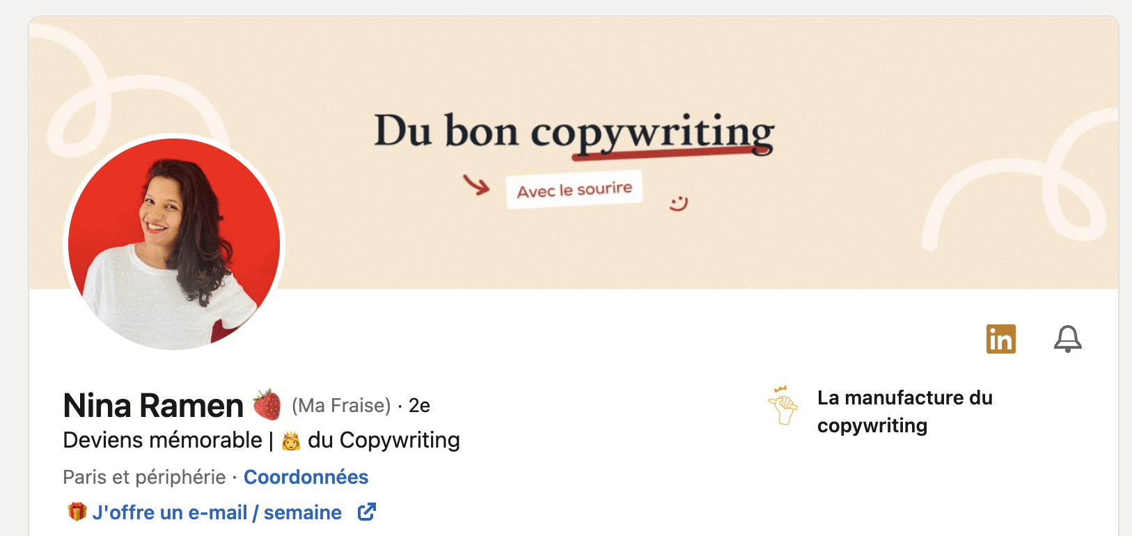Click the smiley face drawing in banner
Image resolution: width=1132 pixels, height=536 pixels.
pos(678,203)
